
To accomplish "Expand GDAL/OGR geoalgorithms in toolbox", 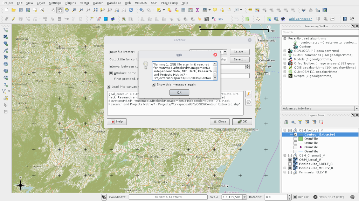I will [x=285, y=51].
